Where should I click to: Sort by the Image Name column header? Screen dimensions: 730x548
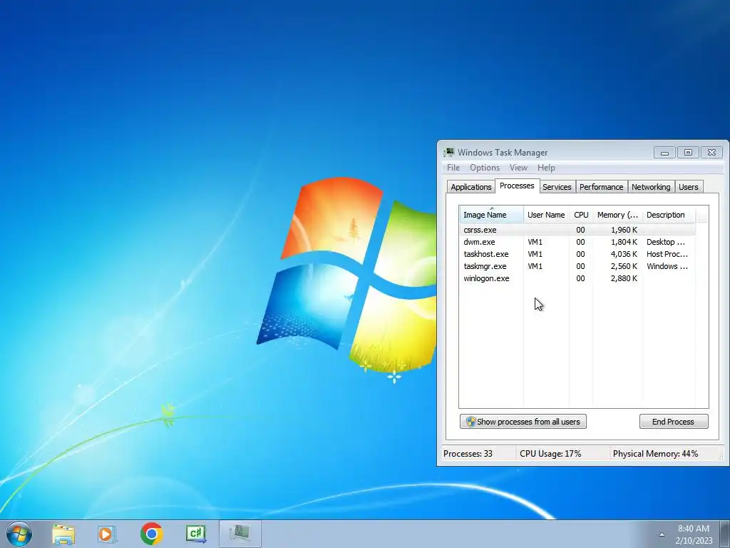491,215
